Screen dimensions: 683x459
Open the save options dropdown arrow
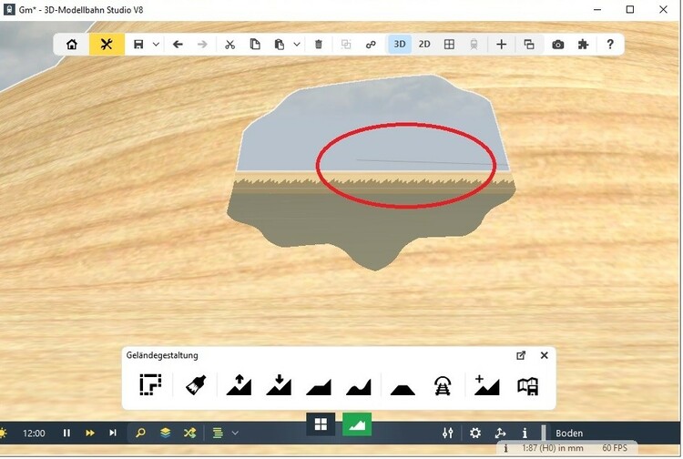pyautogui.click(x=156, y=44)
